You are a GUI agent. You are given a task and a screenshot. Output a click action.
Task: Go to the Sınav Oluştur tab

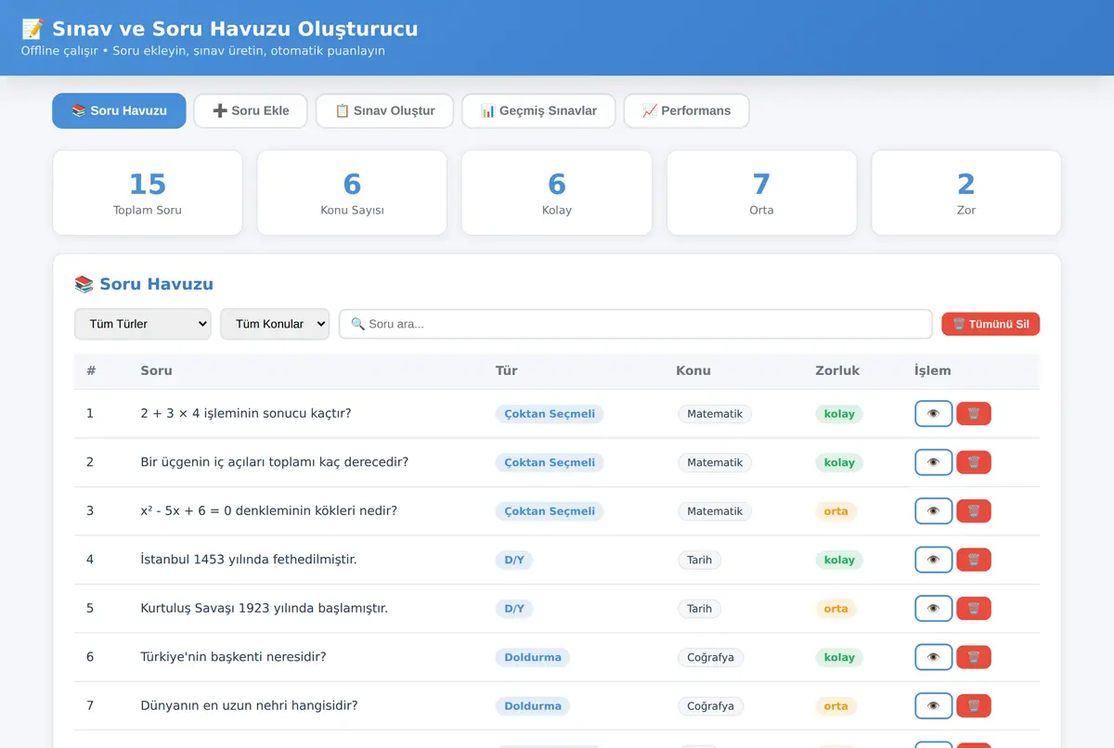pos(384,110)
